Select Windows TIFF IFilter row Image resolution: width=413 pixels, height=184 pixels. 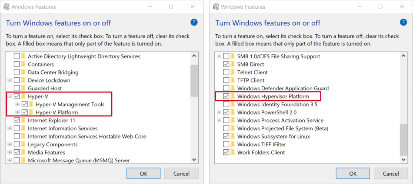click(x=262, y=145)
